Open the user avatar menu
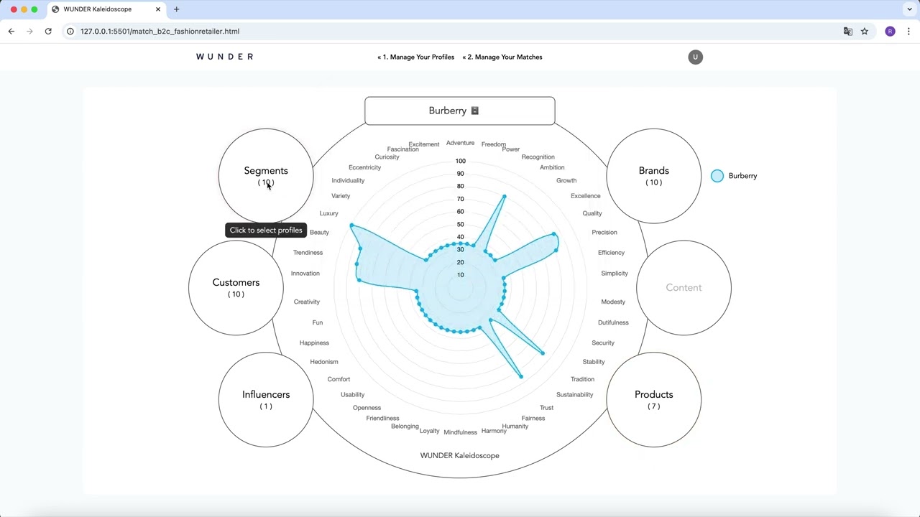The image size is (920, 517). coord(695,57)
